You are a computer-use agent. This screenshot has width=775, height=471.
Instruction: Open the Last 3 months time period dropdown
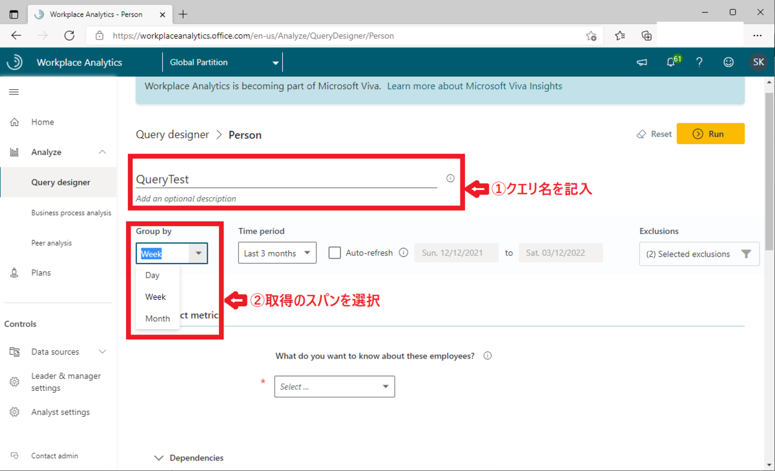pyautogui.click(x=277, y=253)
